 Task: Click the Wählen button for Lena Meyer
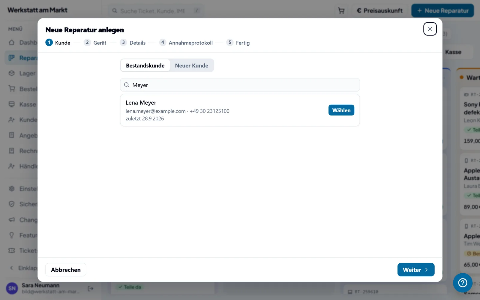pos(341,110)
